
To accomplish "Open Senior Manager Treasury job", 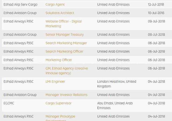I will coord(64,34).
